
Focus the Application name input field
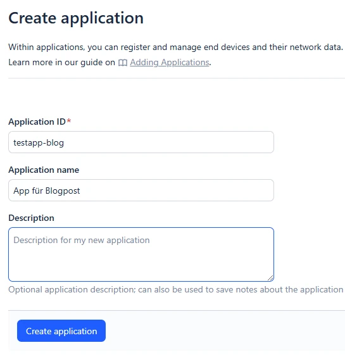coord(141,190)
